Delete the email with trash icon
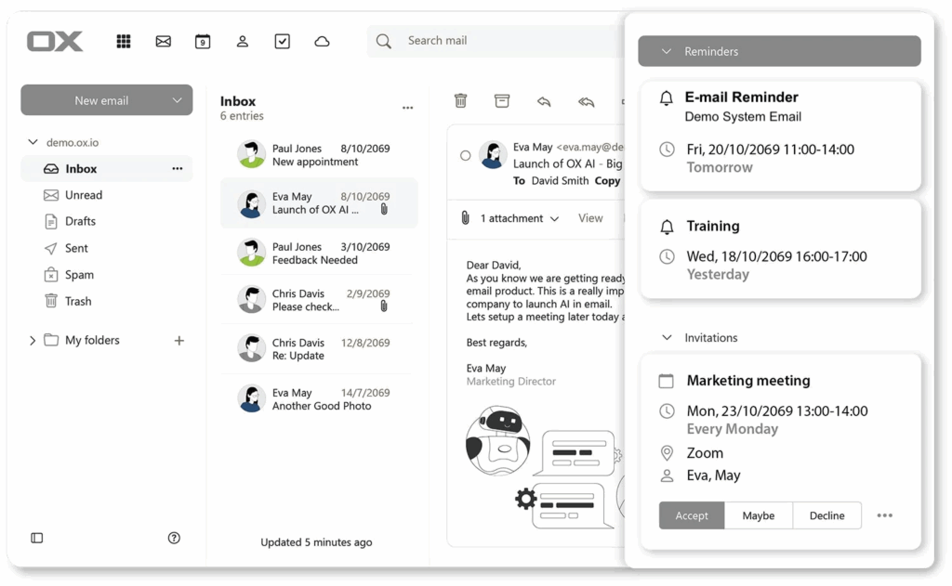The width and height of the screenshot is (952, 586). pos(460,101)
